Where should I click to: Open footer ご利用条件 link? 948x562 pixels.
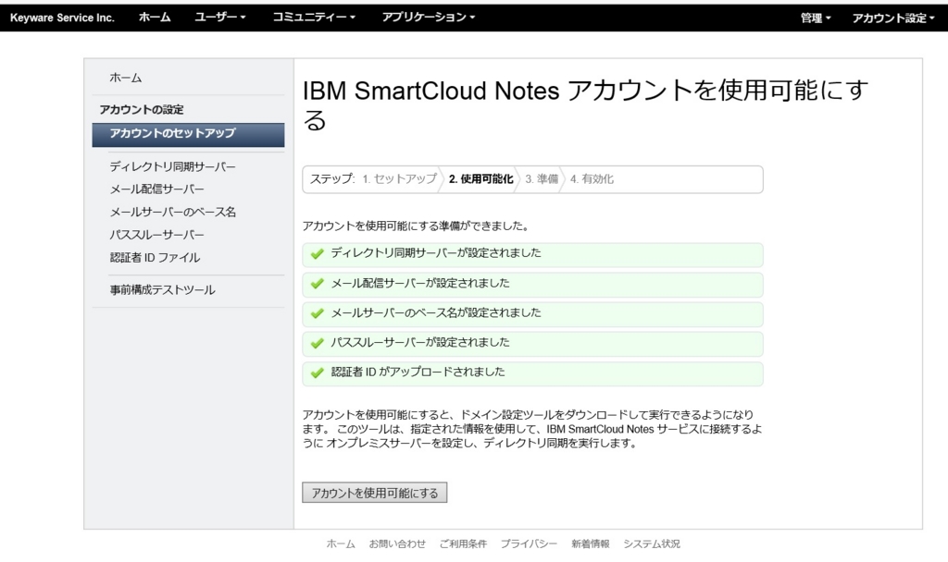pyautogui.click(x=463, y=544)
